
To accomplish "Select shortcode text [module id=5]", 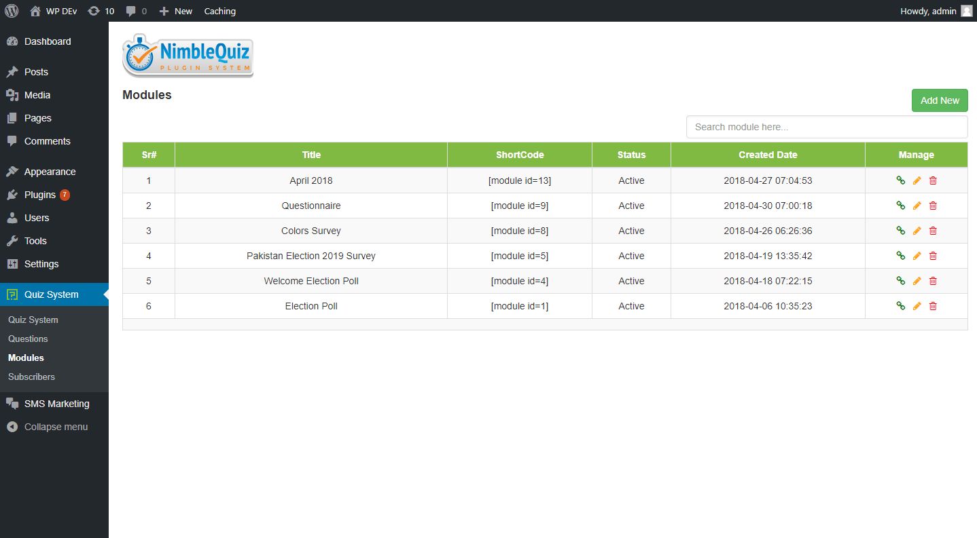I will (x=520, y=256).
